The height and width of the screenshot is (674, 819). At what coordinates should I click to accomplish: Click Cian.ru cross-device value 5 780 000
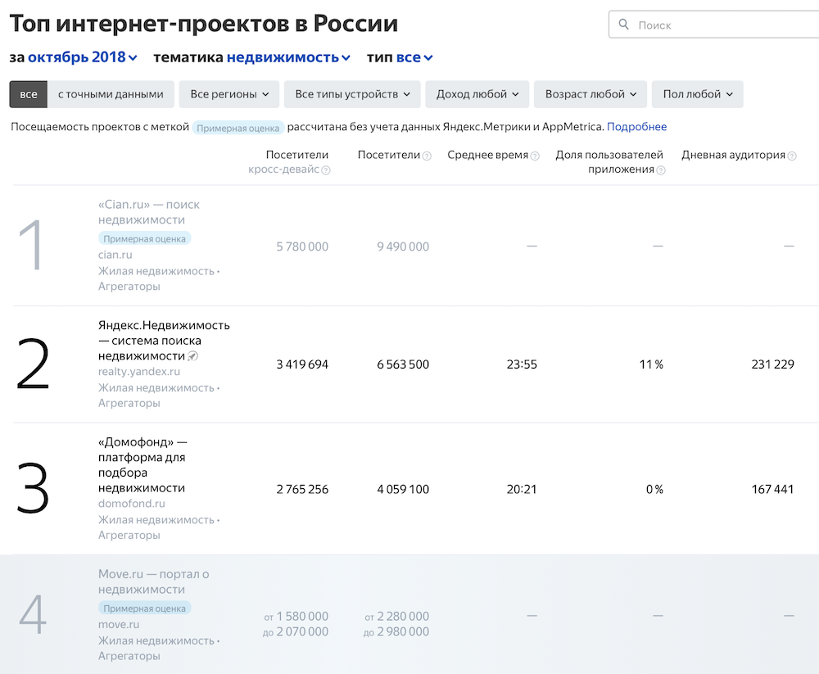click(302, 247)
